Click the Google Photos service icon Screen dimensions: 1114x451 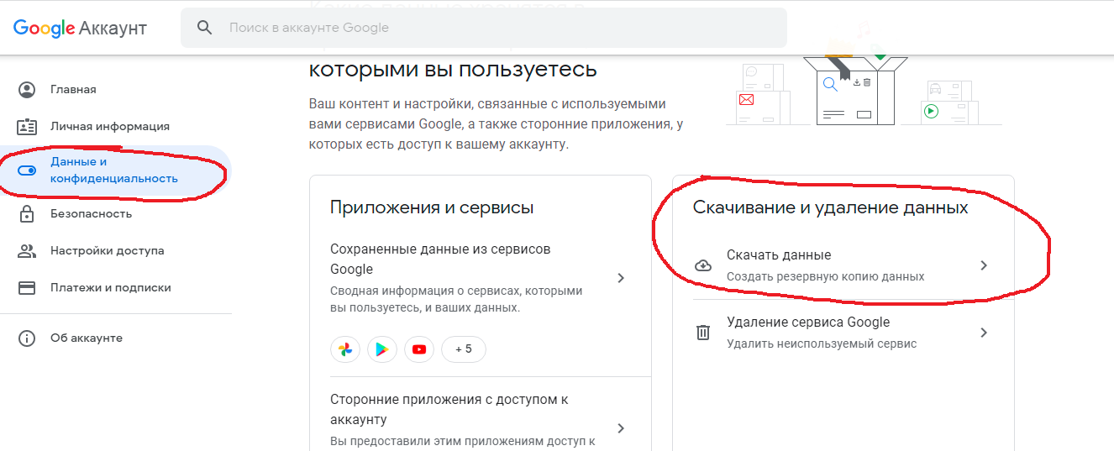[345, 349]
